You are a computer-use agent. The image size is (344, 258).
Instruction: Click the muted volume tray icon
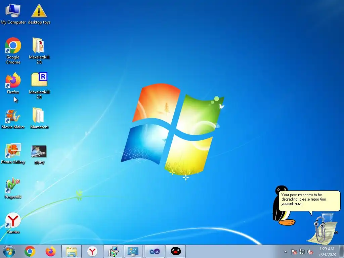tap(310, 252)
